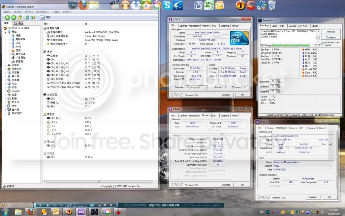Click Excel icon in top dock

(x=209, y=5)
